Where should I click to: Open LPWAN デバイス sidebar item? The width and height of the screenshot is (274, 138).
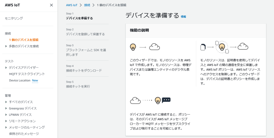coord(20,115)
